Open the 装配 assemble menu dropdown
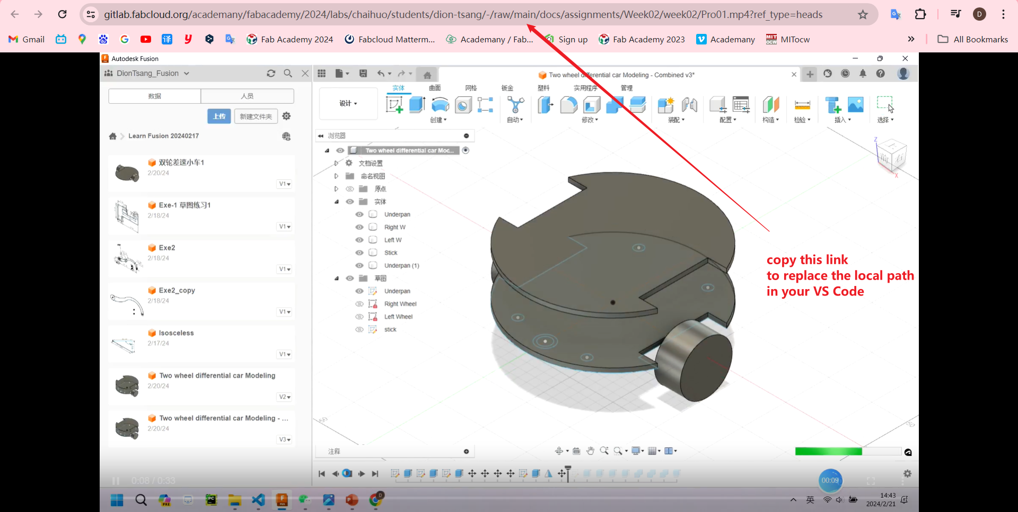Viewport: 1018px width, 512px height. tap(676, 120)
